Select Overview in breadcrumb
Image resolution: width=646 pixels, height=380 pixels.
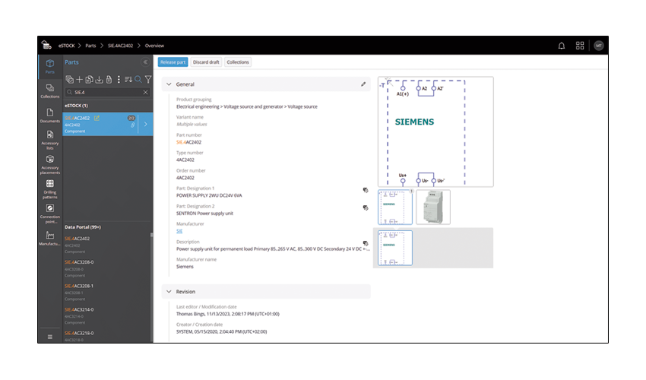[x=154, y=46]
